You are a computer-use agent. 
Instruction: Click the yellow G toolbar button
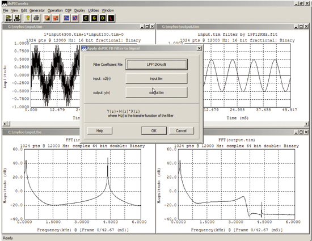point(94,18)
